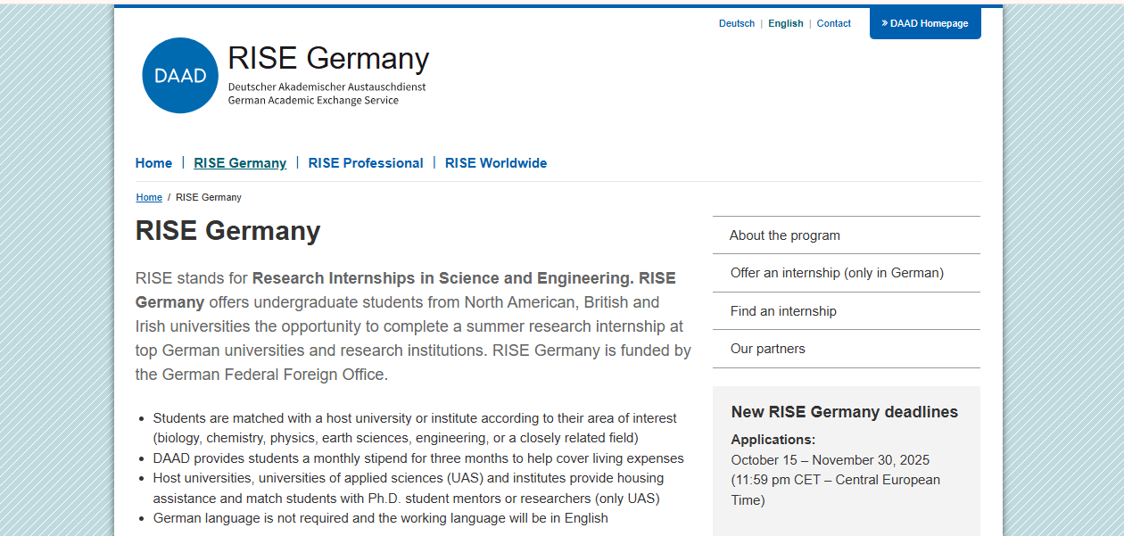Viewport: 1124px width, 536px height.
Task: Click the circular DAAD logo
Action: click(180, 75)
